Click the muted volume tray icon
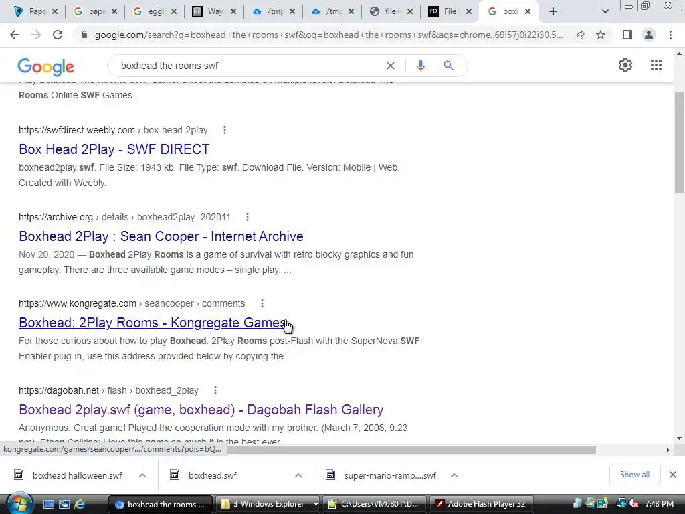 (x=633, y=504)
